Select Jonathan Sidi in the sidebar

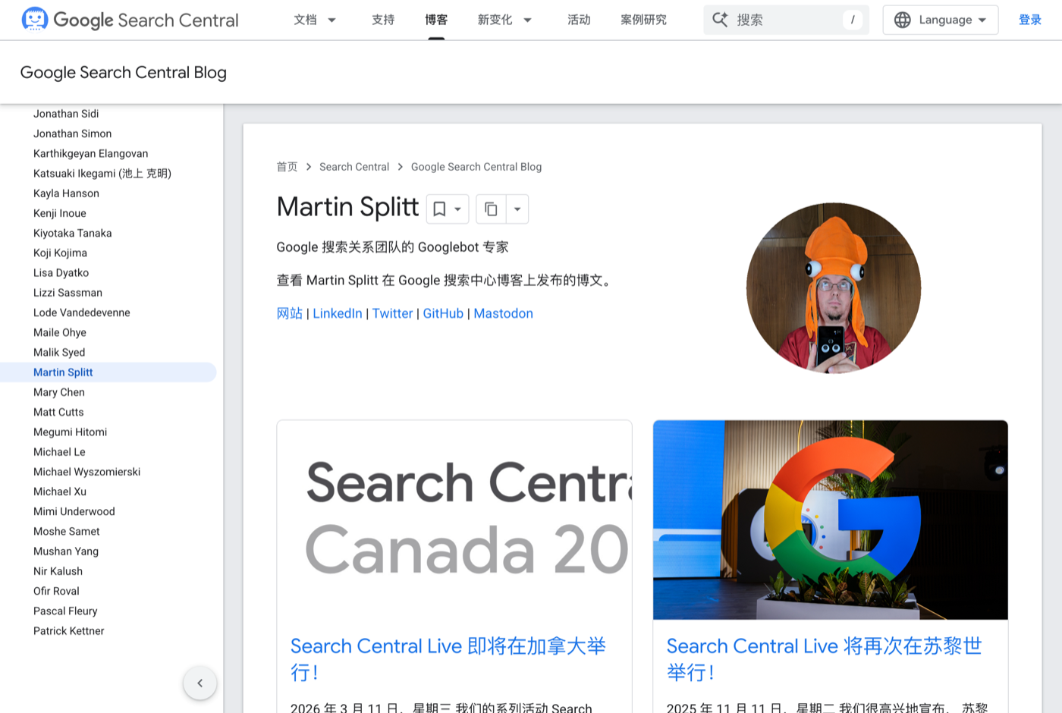coord(66,114)
